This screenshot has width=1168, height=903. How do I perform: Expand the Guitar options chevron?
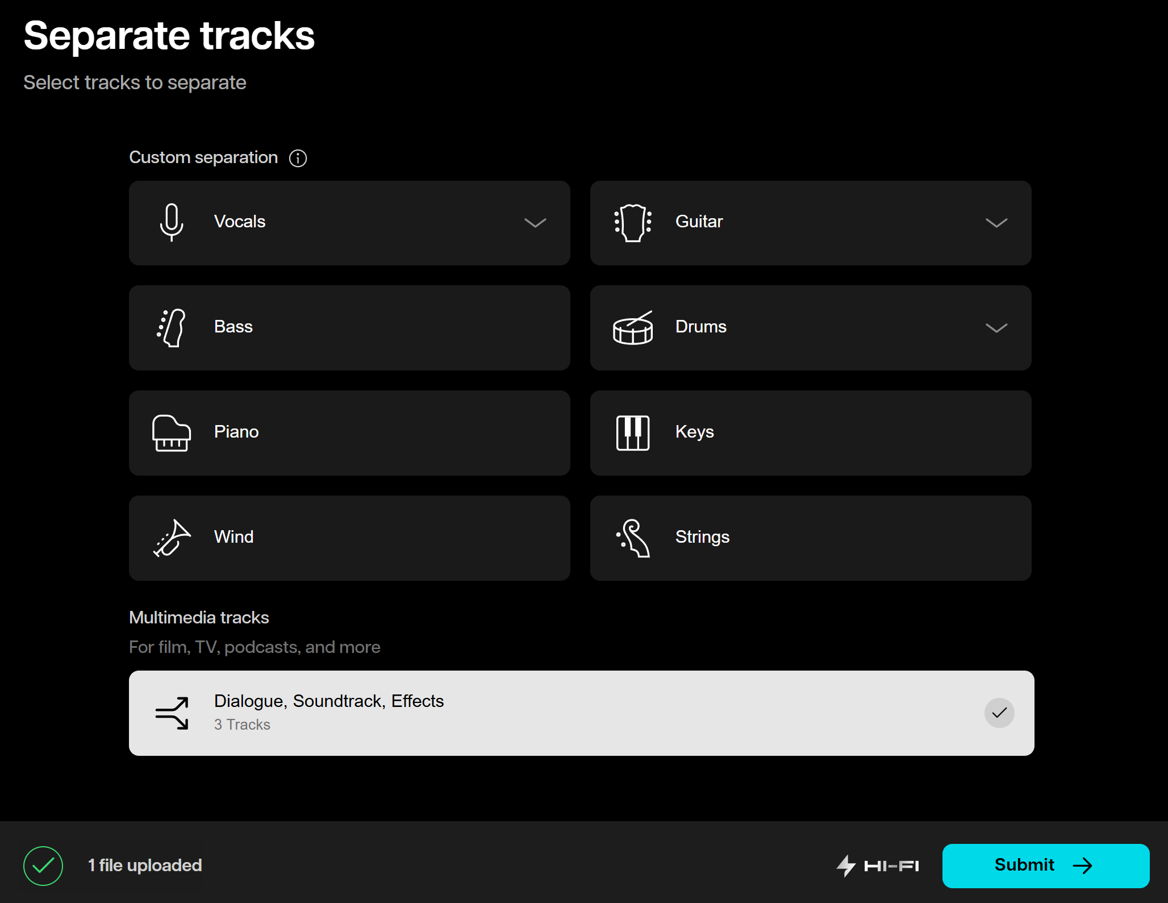[x=996, y=223]
